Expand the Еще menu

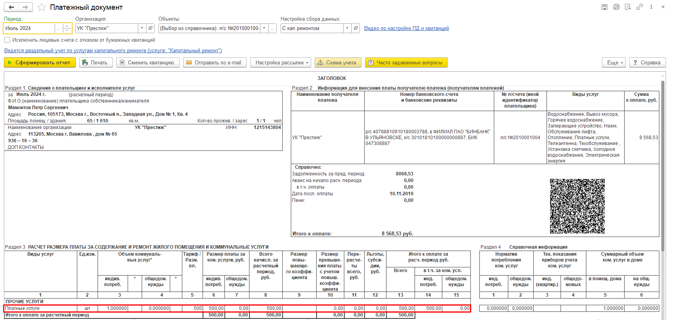[614, 63]
